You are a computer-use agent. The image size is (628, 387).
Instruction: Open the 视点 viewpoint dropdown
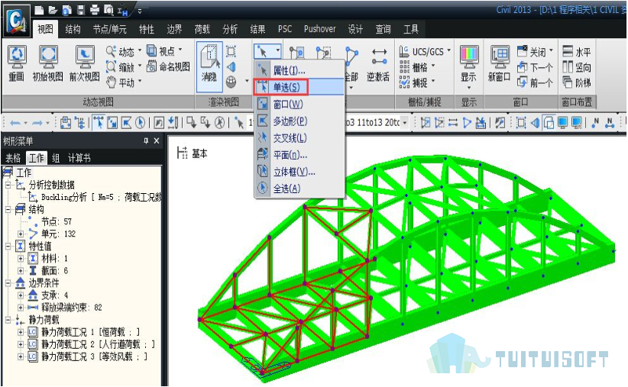click(x=180, y=50)
